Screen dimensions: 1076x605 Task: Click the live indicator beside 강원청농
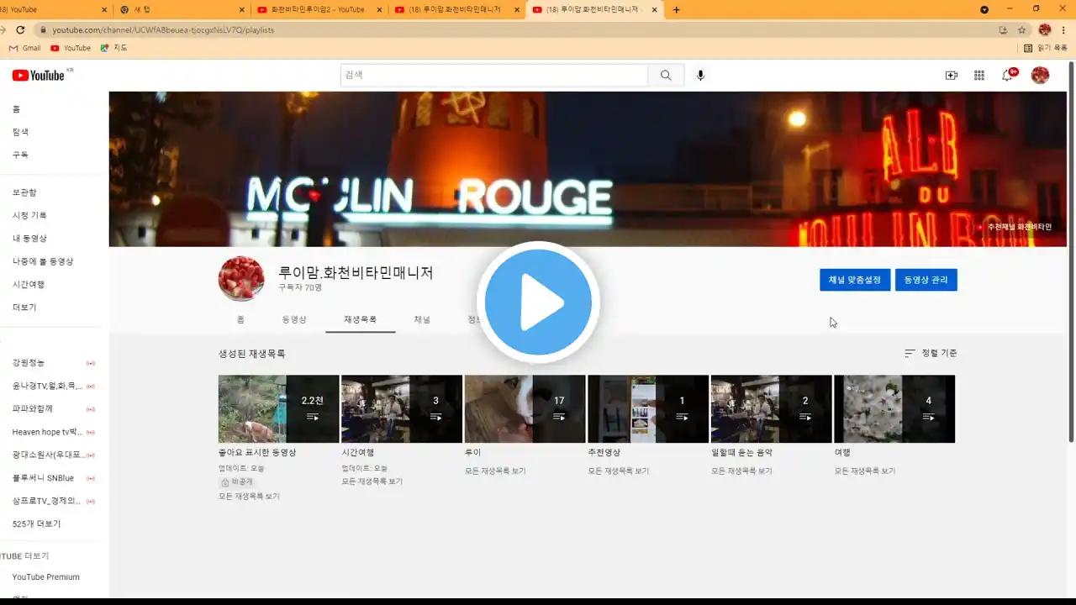pyautogui.click(x=91, y=363)
